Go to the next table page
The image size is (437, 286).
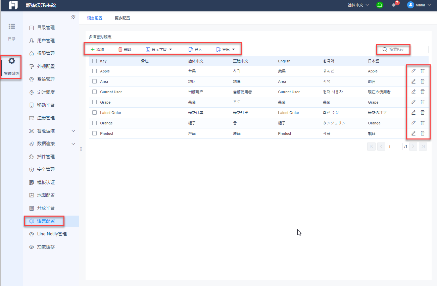[x=413, y=147]
